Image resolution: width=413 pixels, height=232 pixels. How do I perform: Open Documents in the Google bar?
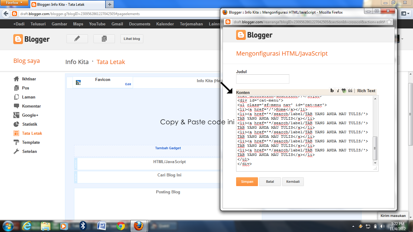tap(140, 24)
